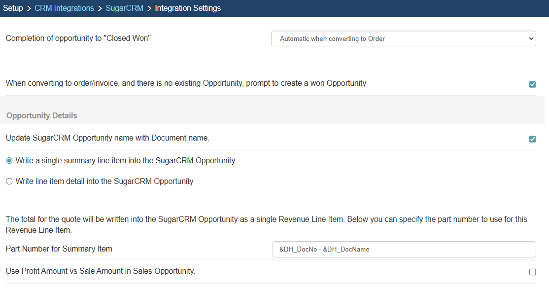Click the chevron before Integration Settings
Viewport: 549px width, 291px height.
point(149,8)
